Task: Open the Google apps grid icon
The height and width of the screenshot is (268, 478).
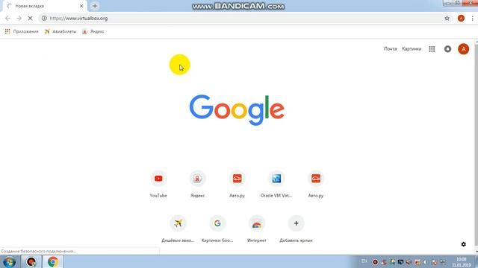Action: [x=432, y=49]
